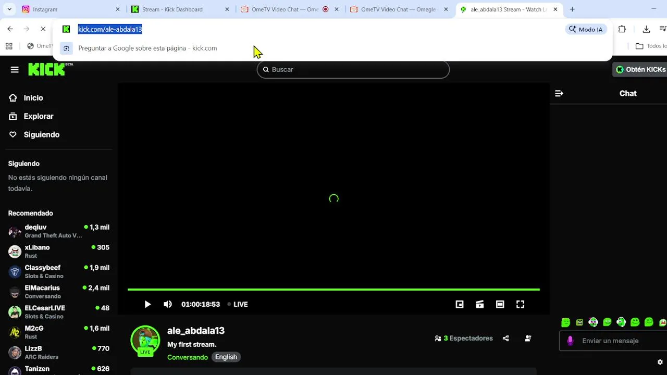Viewport: 667px width, 375px height.
Task: Play the stream video
Action: point(147,304)
